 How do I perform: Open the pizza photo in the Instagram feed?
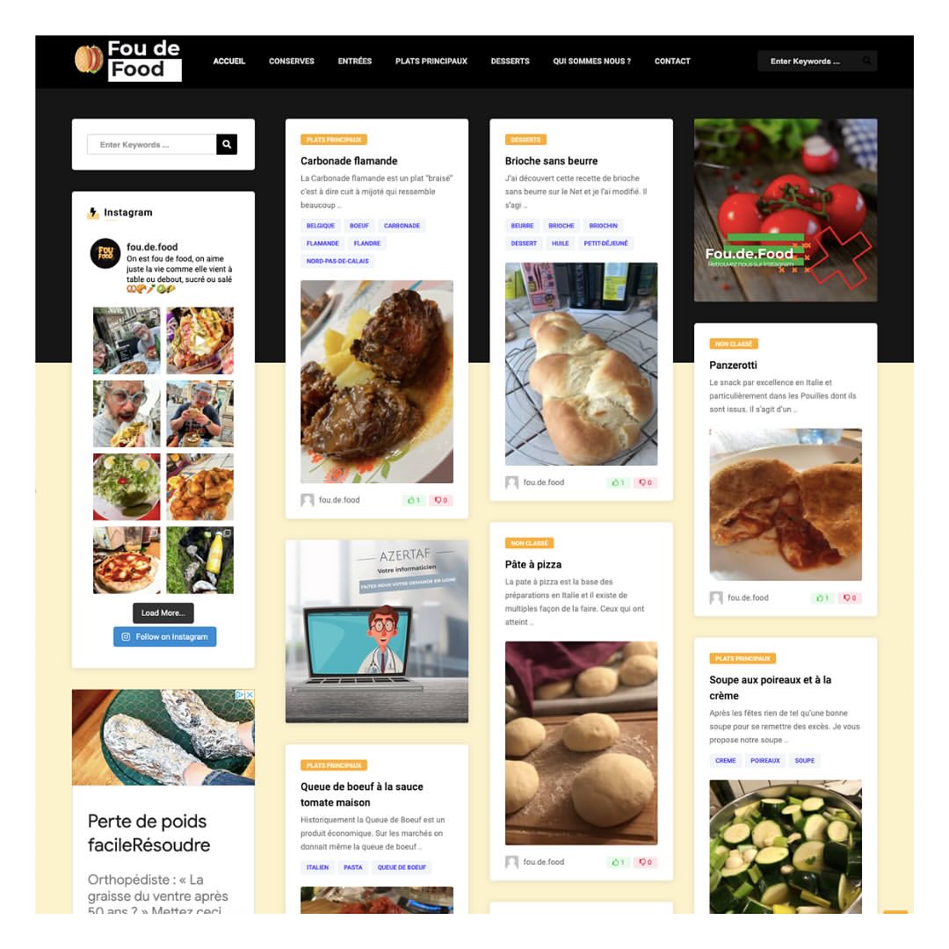tap(127, 560)
